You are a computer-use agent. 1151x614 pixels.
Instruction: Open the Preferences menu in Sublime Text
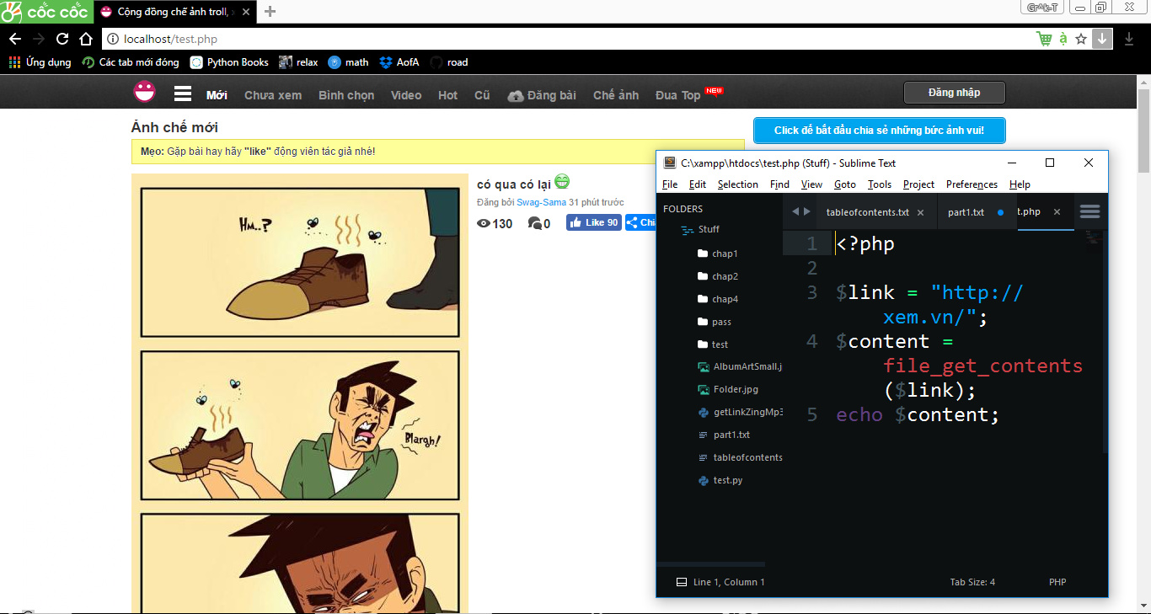click(972, 184)
